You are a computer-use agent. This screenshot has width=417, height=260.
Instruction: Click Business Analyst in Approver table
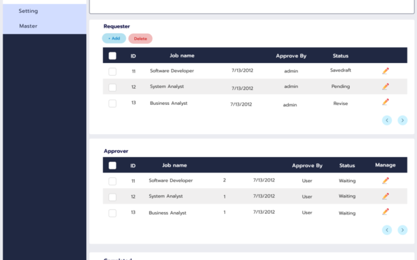(x=167, y=213)
